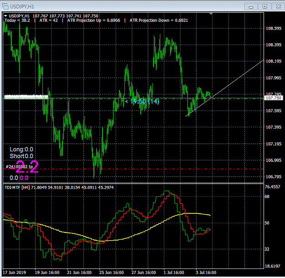Click the indicator scale level 50

(267, 223)
